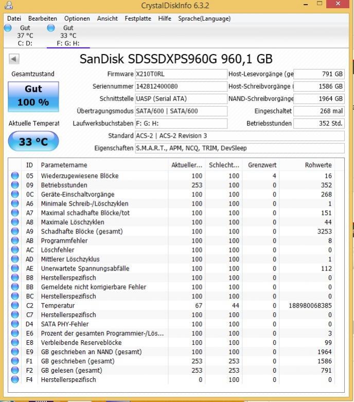This screenshot has width=354, height=402.
Task: Click the Firmware field X210T0RL
Action: [181, 74]
